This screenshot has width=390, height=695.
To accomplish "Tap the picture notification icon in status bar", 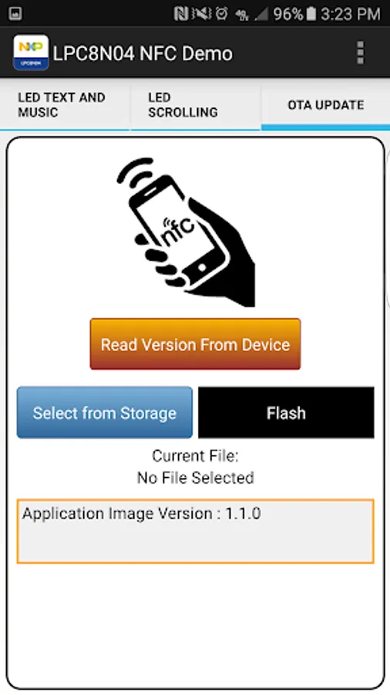I will coord(15,14).
